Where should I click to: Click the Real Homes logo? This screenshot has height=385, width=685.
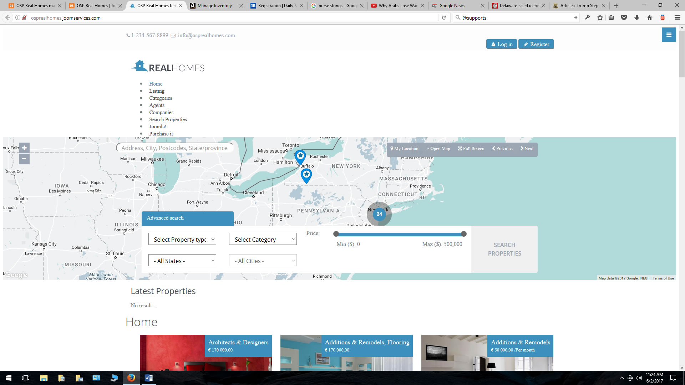point(168,66)
